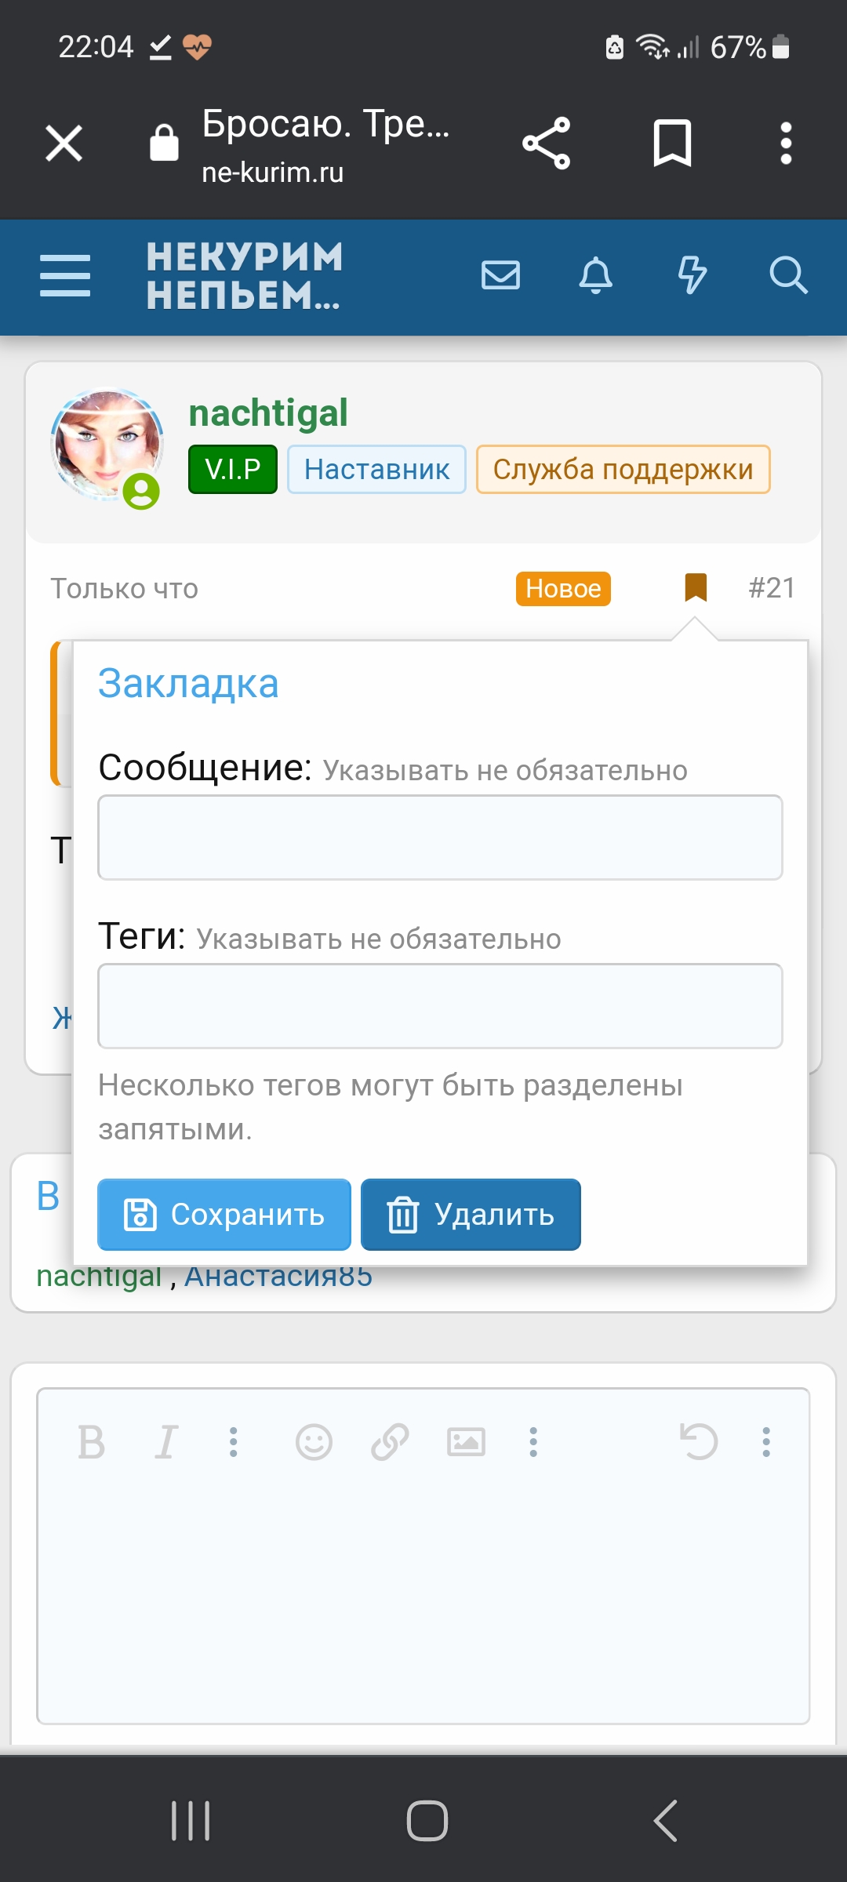
Task: Click the Наставник badge
Action: 376,470
